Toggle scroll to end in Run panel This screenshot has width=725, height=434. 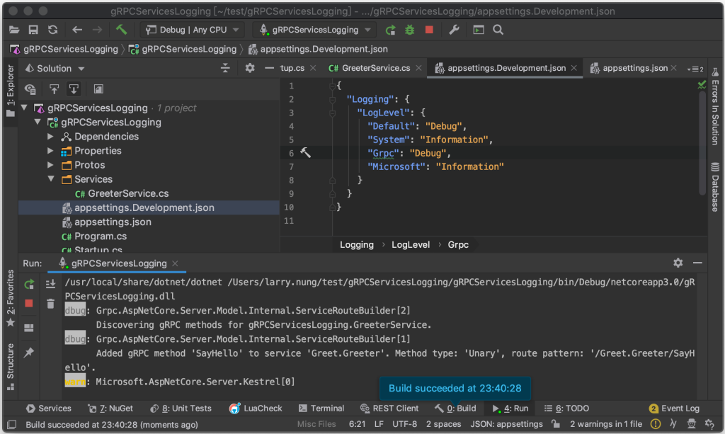(50, 284)
